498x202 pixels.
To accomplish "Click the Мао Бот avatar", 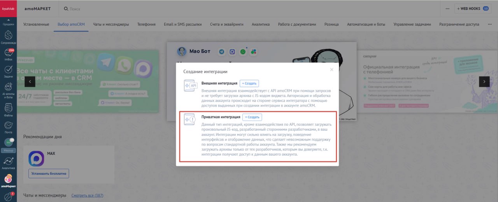I will [x=182, y=51].
